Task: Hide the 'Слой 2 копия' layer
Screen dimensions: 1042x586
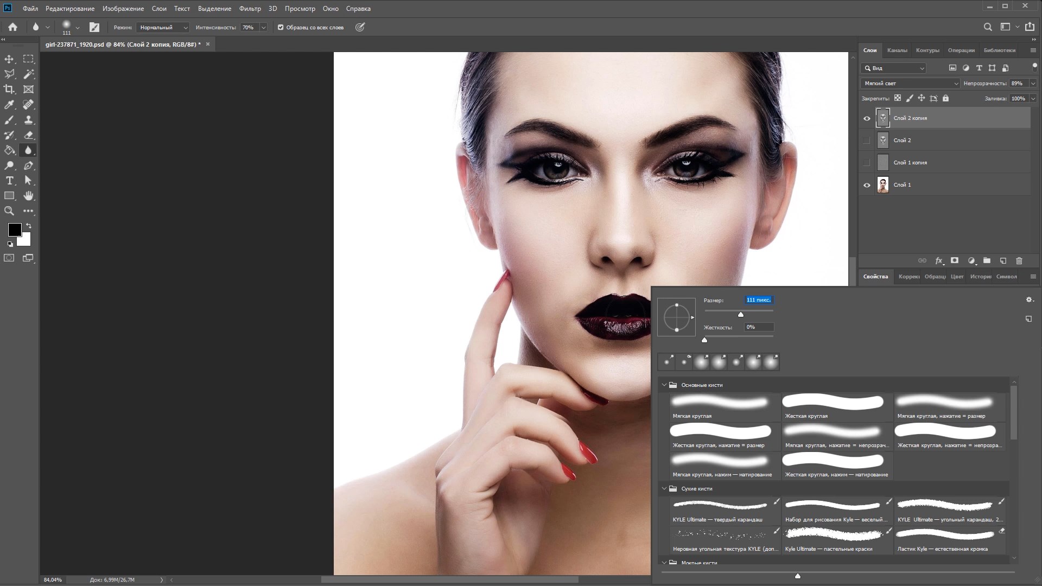Action: [867, 118]
